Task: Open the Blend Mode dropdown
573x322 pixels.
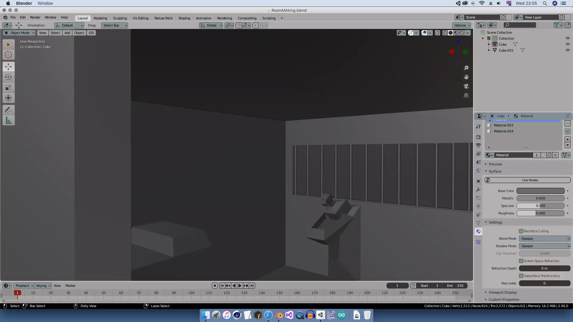Action: [x=545, y=239]
